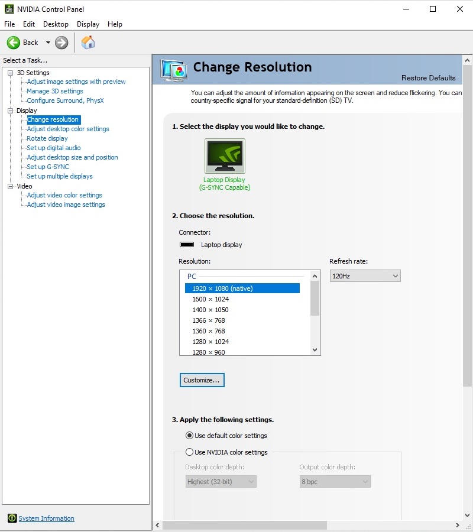Open Adjust desktop color settings

click(68, 129)
